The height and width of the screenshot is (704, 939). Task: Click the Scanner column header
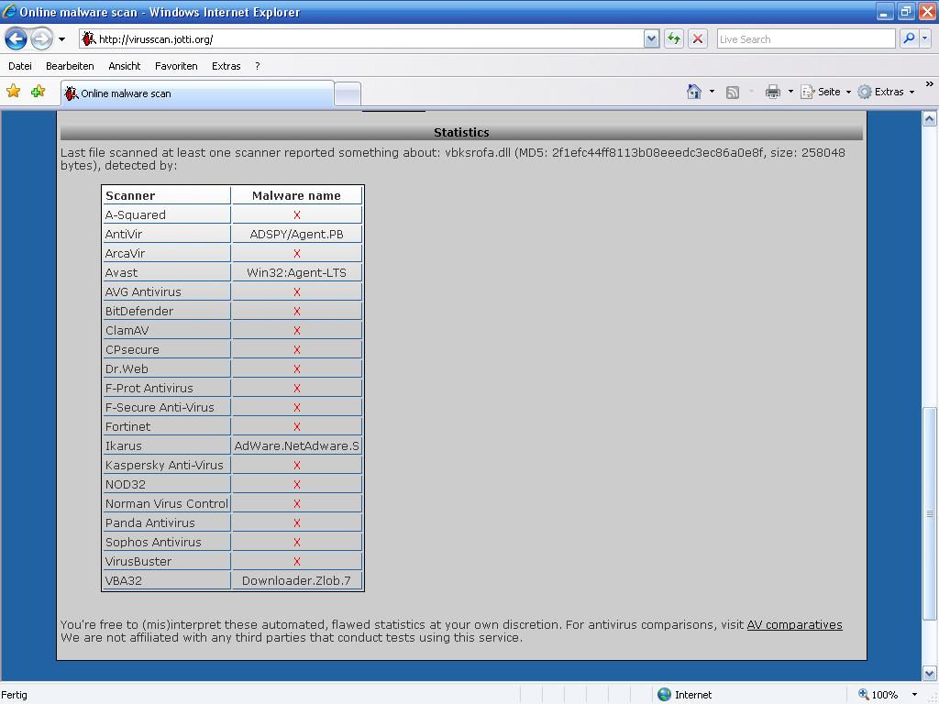tap(167, 196)
